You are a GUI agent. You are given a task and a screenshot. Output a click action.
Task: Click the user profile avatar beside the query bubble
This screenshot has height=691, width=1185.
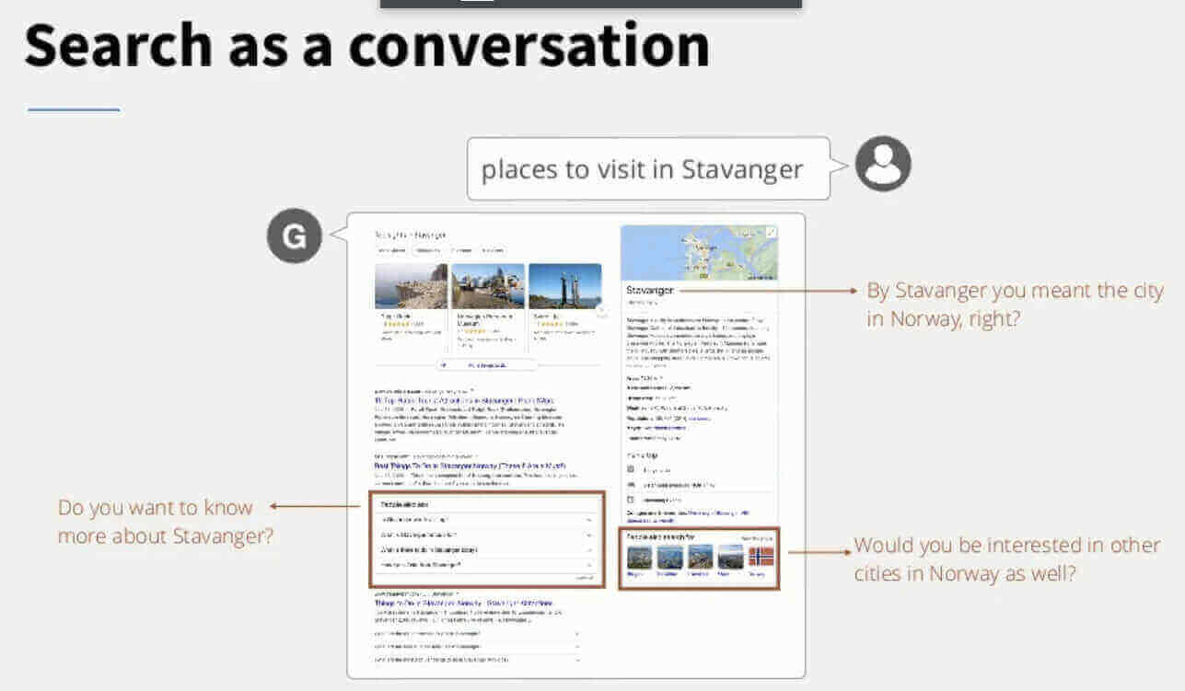881,163
